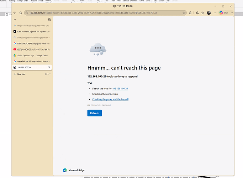Switch to Kimi AI with K3 tab
The width and height of the screenshot is (243, 178).
pyautogui.click(x=32, y=31)
